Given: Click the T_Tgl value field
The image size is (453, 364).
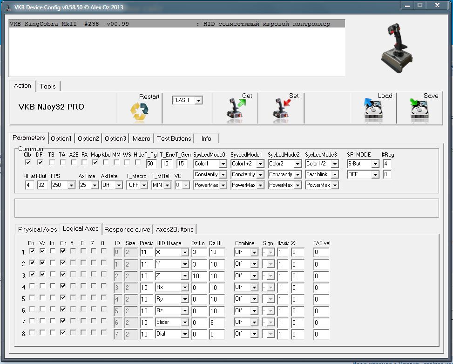Looking at the screenshot, I should pyautogui.click(x=151, y=164).
